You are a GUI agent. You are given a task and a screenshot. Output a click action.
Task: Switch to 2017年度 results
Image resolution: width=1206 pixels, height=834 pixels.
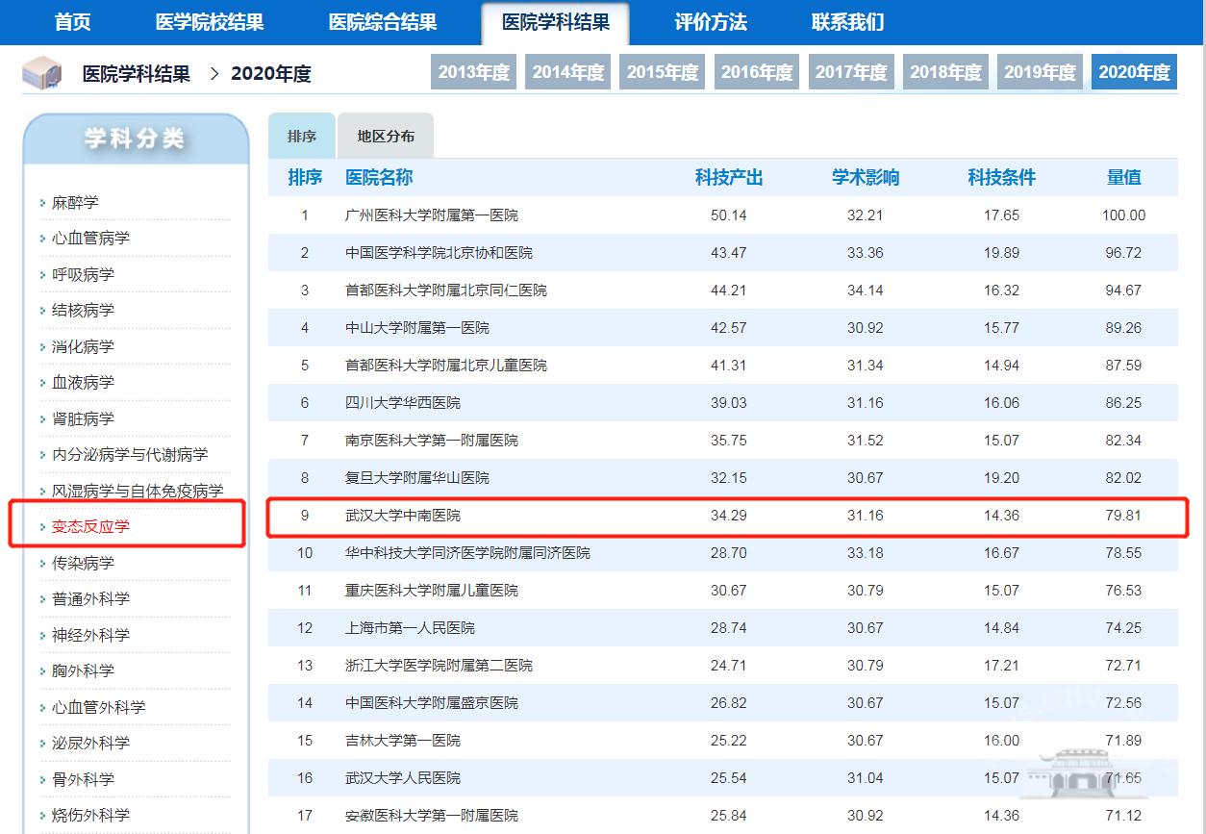pyautogui.click(x=851, y=72)
